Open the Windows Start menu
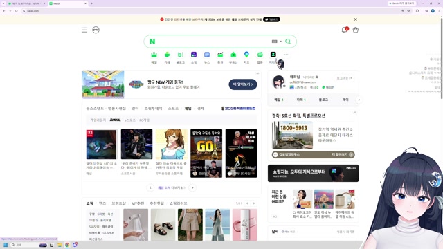Image resolution: width=443 pixels, height=249 pixels. (6, 245)
